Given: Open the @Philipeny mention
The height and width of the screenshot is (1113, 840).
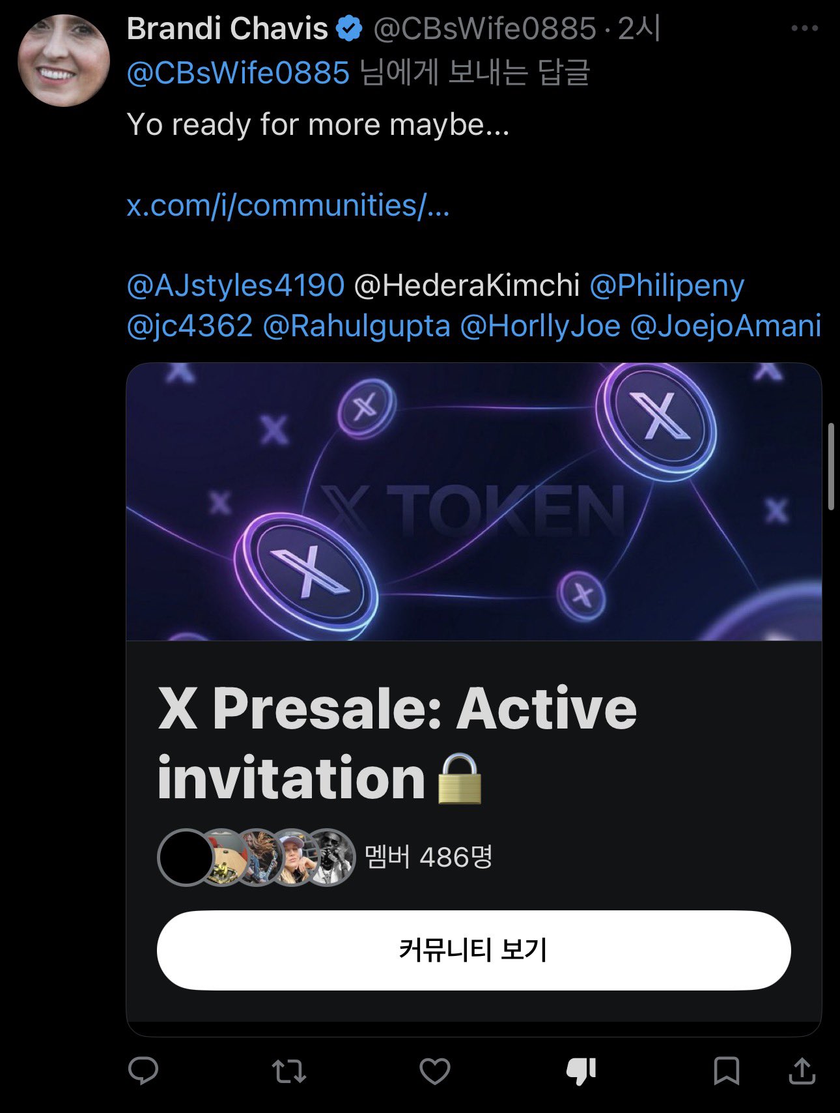Looking at the screenshot, I should (x=667, y=285).
